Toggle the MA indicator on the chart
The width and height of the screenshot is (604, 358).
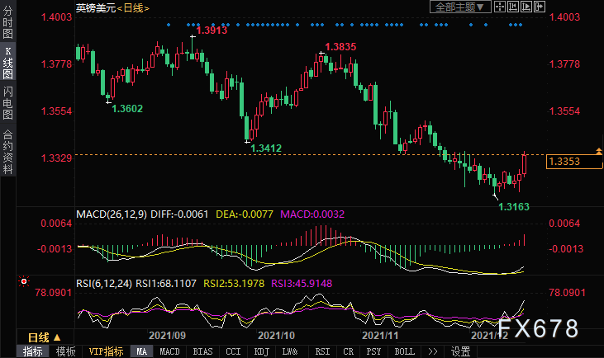tap(142, 351)
